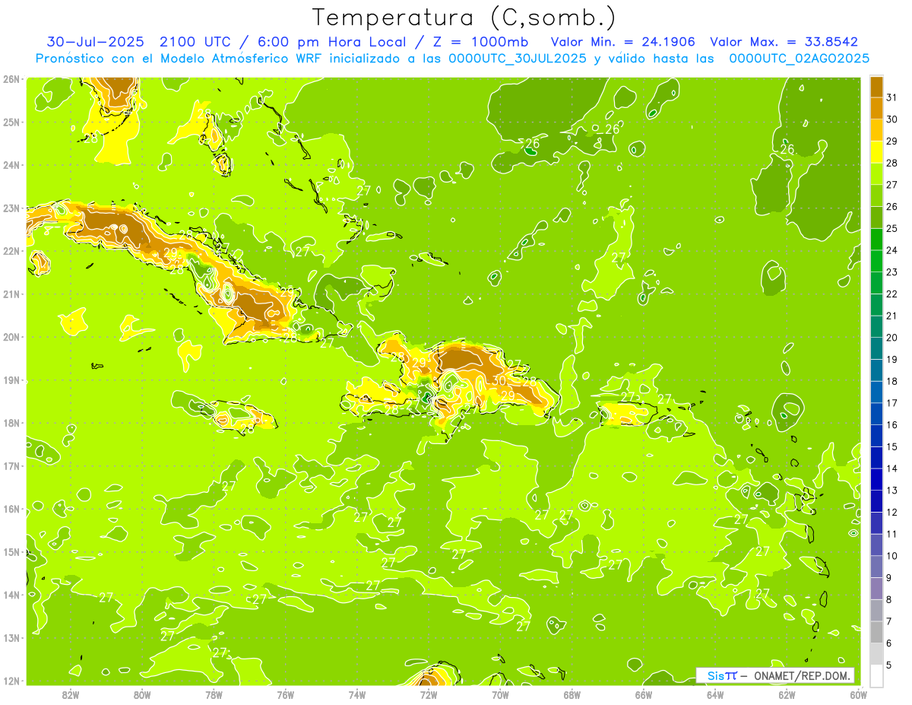Click the '64W' longitude axis label
The width and height of the screenshot is (912, 705).
pos(715,694)
